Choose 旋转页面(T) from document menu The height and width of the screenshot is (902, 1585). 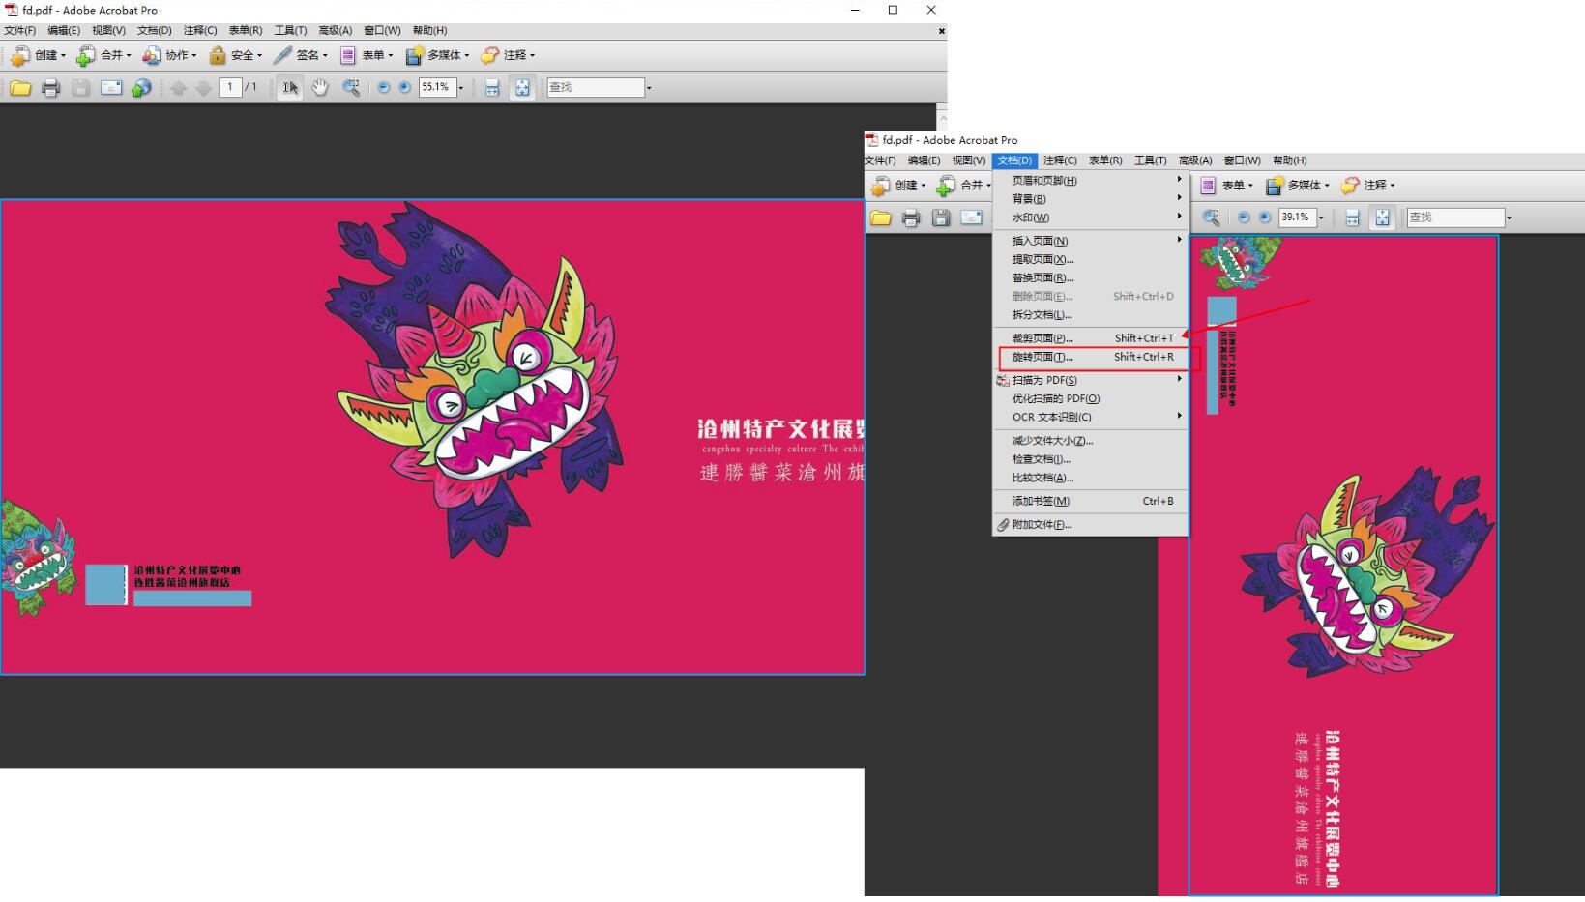[x=1092, y=357]
